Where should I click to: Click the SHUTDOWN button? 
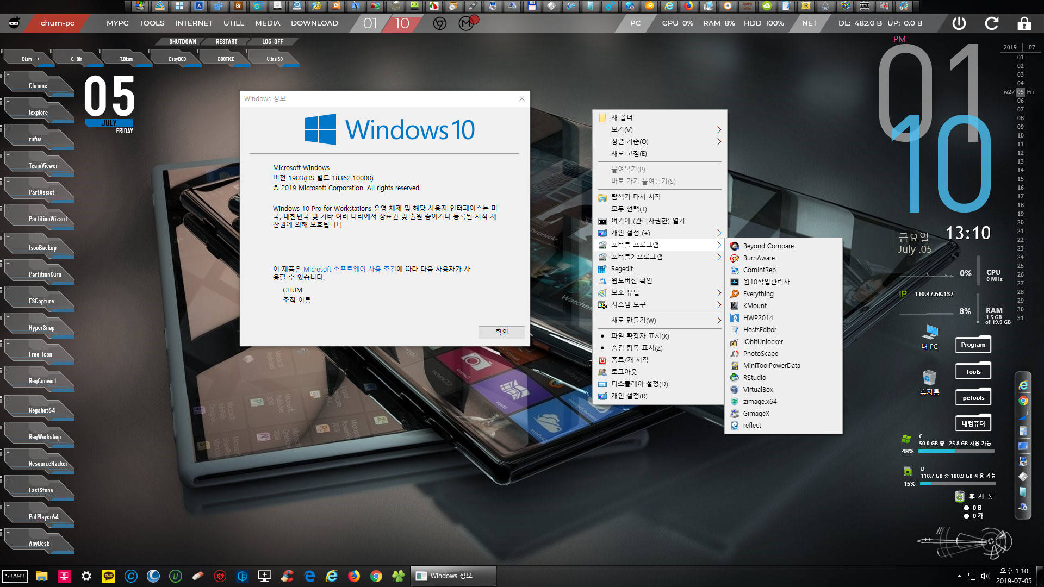(182, 42)
